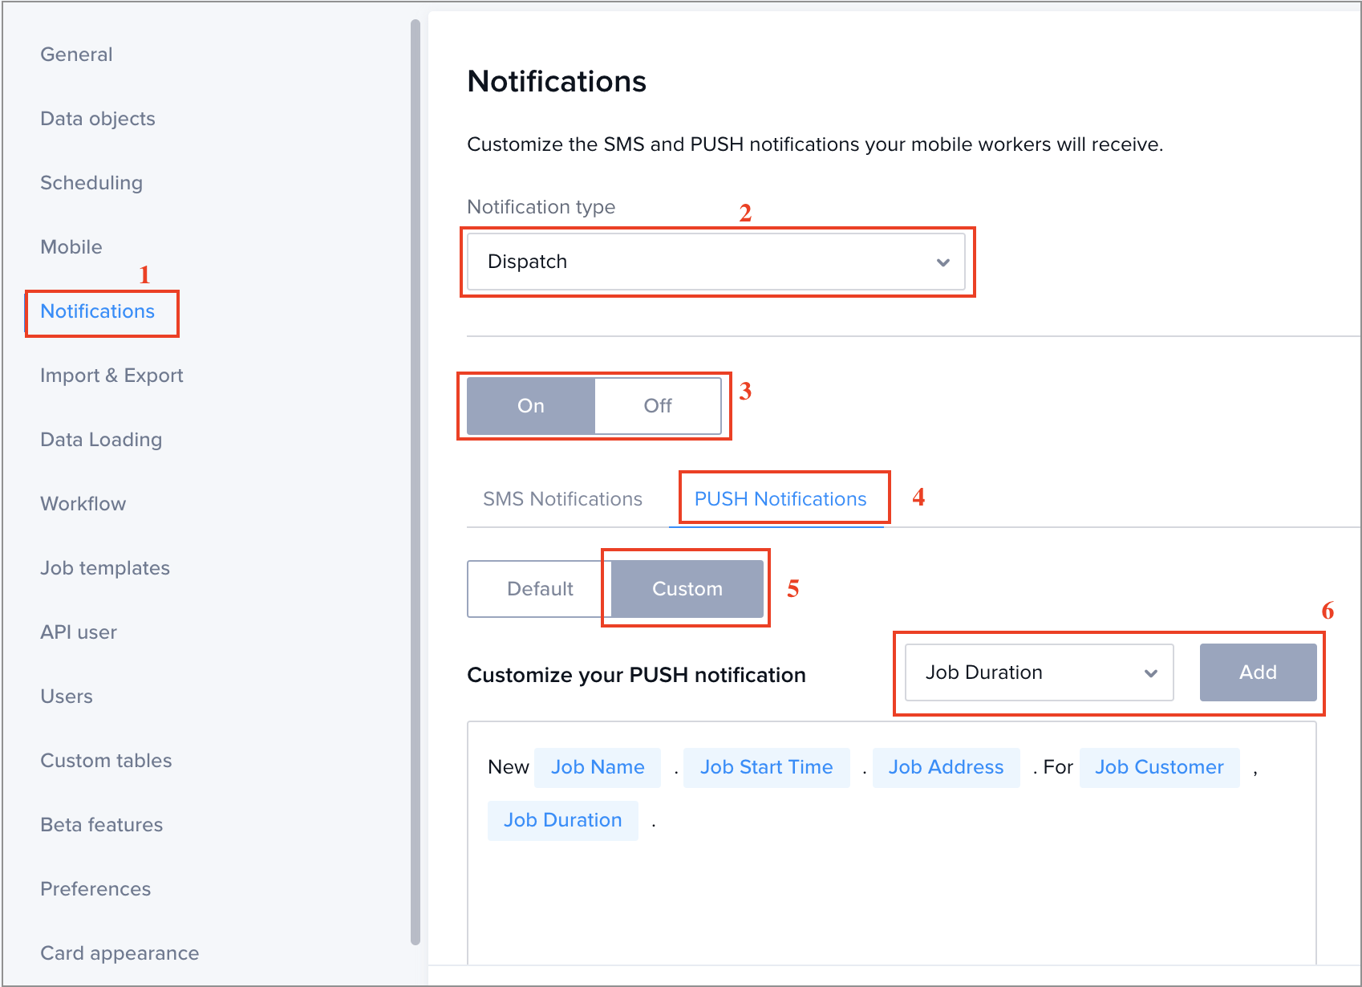Enable the Custom PUSH notification mode
Screen dimensions: 1362x987
(686, 588)
